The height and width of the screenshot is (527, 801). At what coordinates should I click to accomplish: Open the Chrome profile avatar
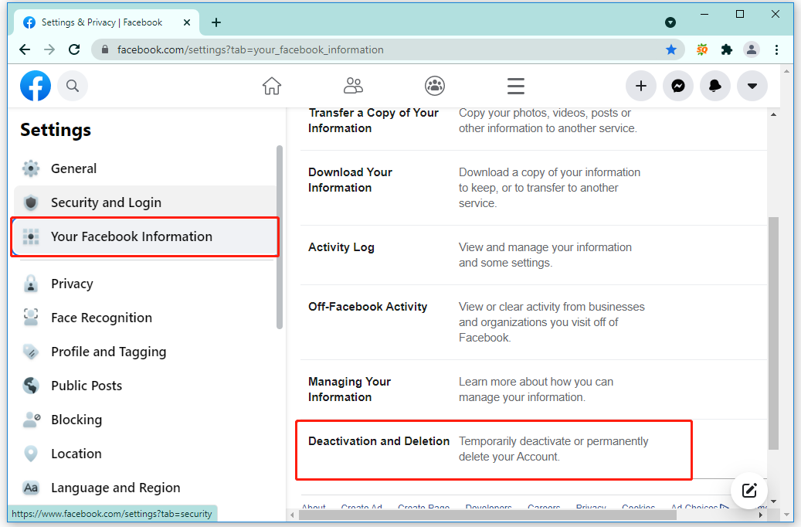pos(752,49)
